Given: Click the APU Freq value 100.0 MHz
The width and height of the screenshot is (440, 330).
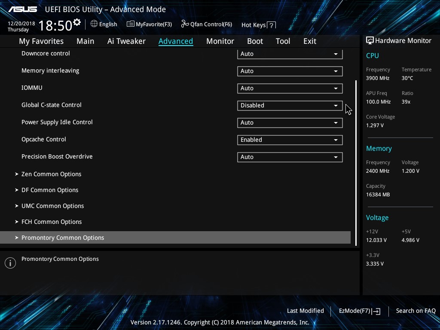Looking at the screenshot, I should [x=378, y=102].
